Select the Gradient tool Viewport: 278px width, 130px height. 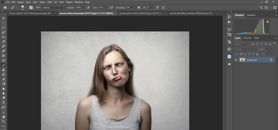click(3, 84)
